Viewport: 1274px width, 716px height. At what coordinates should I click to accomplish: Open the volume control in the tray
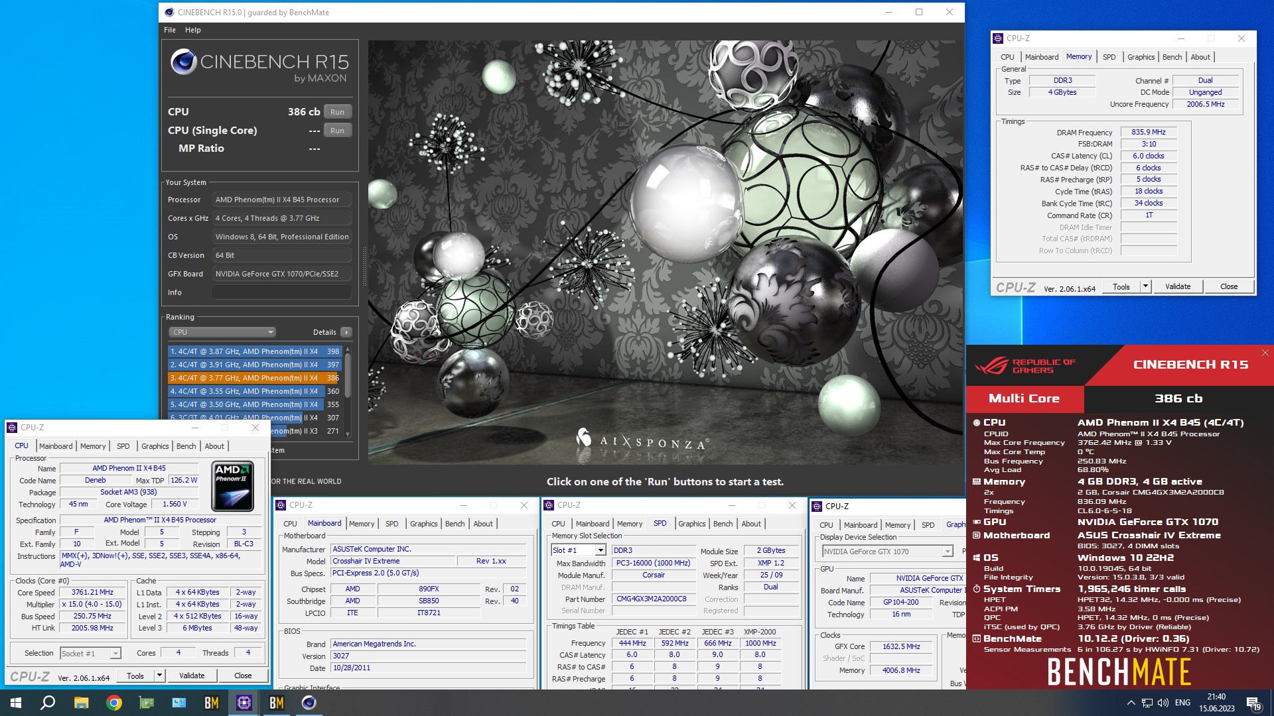1163,703
